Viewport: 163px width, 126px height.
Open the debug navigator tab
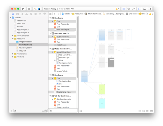35,14
